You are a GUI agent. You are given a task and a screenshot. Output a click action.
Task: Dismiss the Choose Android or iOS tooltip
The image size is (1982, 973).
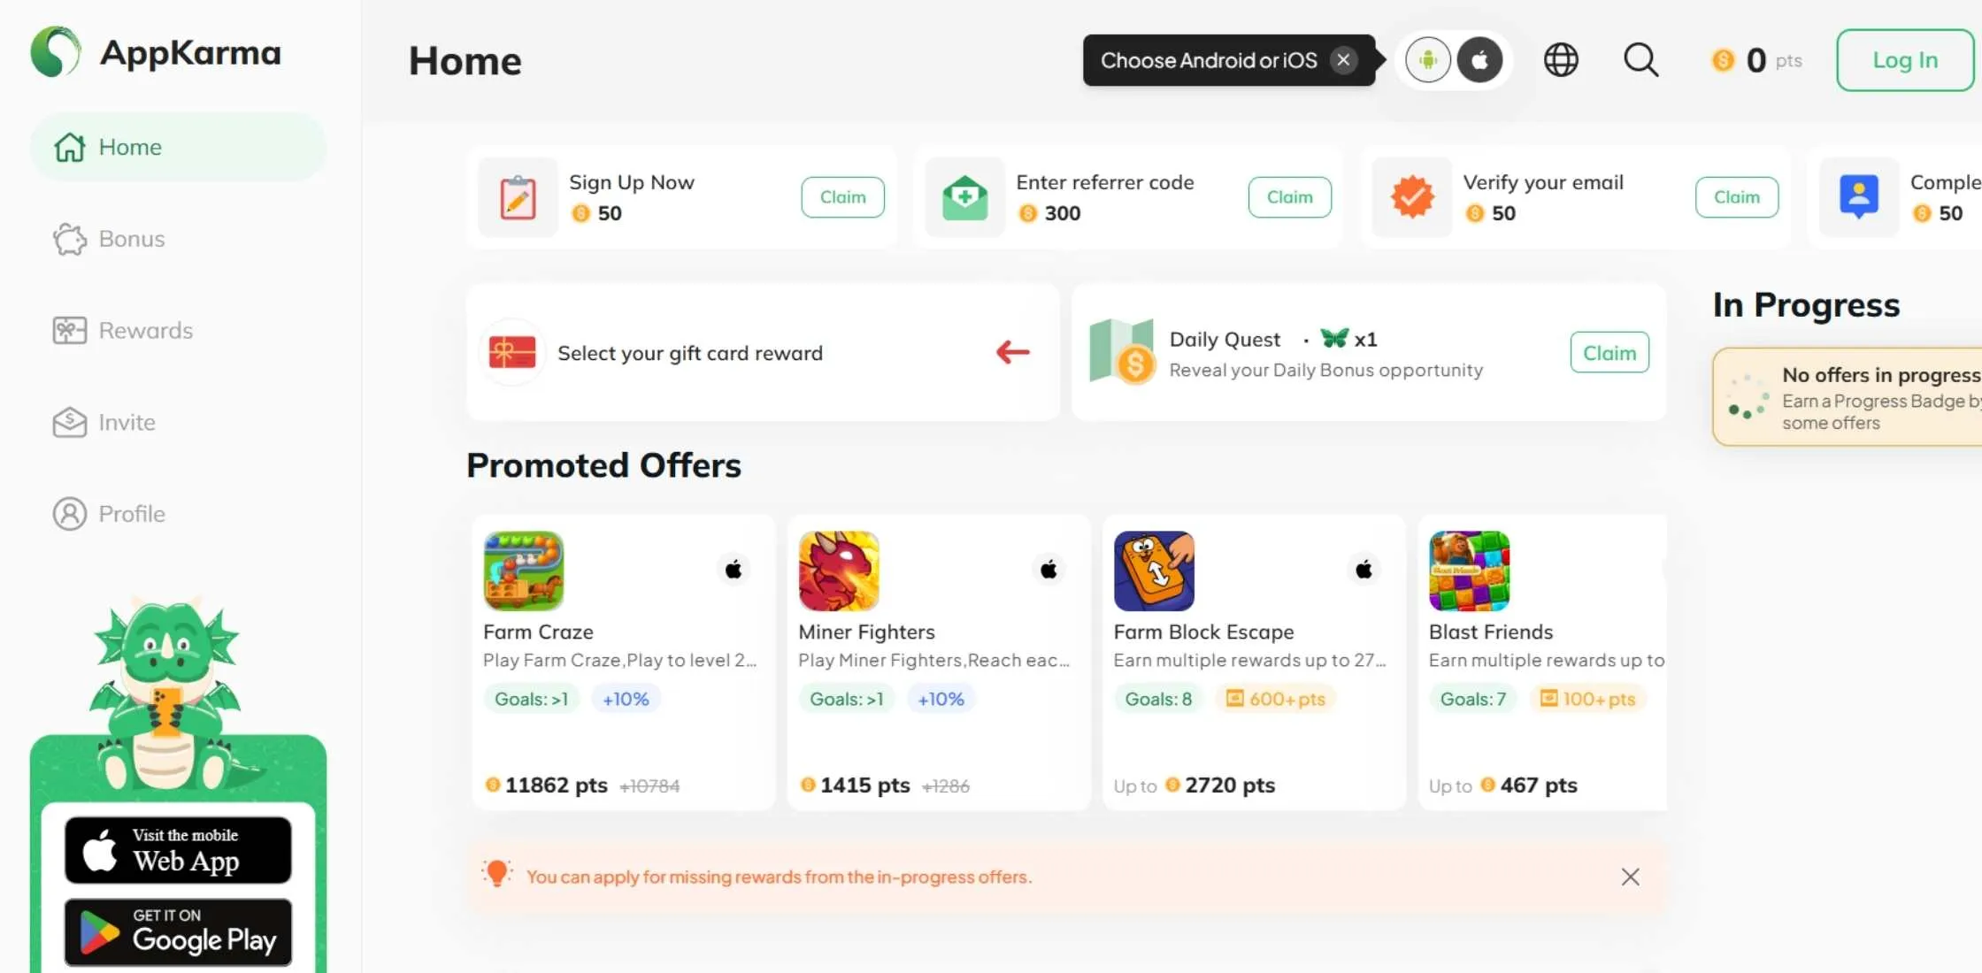tap(1343, 60)
